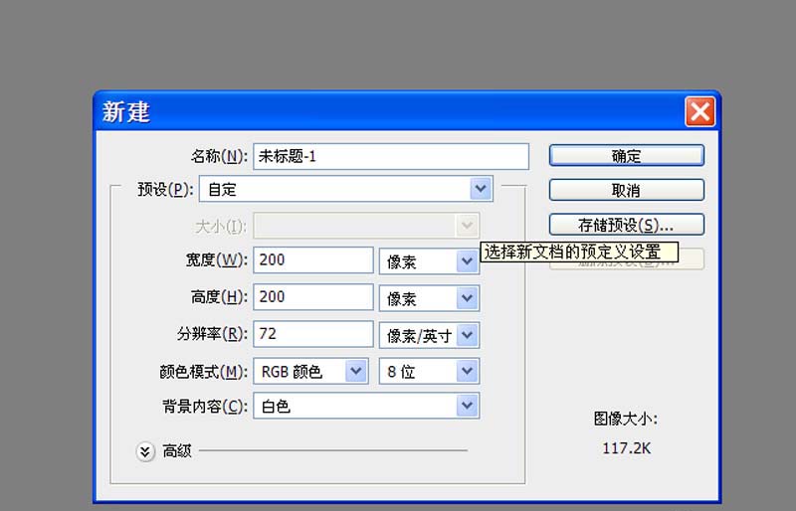Open the 存储预设 (Save Preset) dialog
The height and width of the screenshot is (511, 796).
(626, 225)
